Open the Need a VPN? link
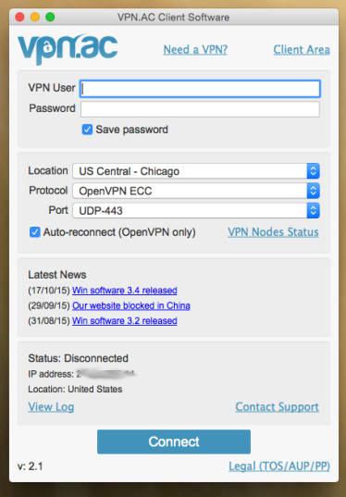 coord(195,50)
